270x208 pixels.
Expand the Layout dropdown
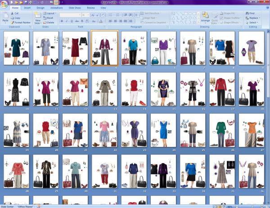tap(50, 13)
